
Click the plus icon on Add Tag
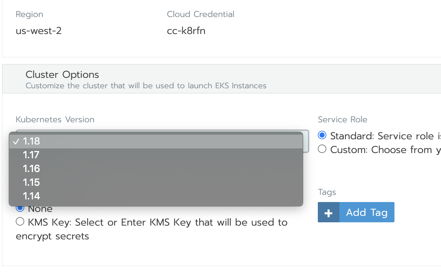pyautogui.click(x=328, y=212)
